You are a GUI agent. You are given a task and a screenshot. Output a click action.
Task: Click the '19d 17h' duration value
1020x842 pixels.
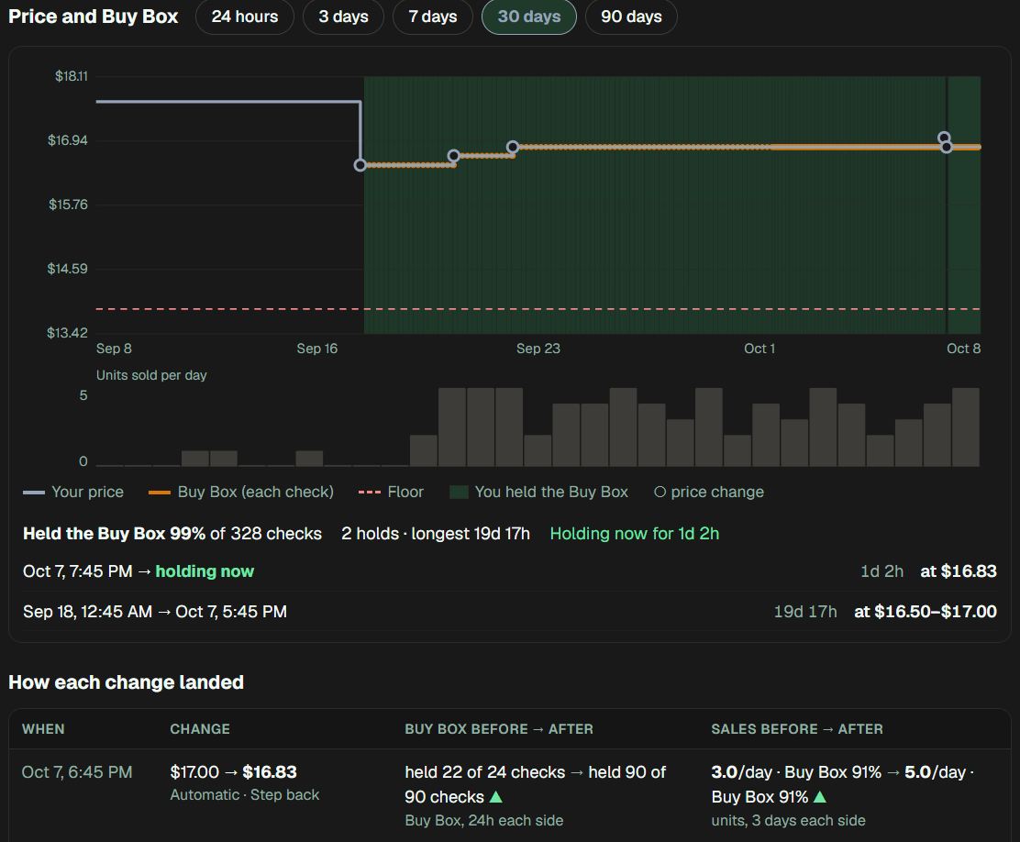pyautogui.click(x=805, y=612)
